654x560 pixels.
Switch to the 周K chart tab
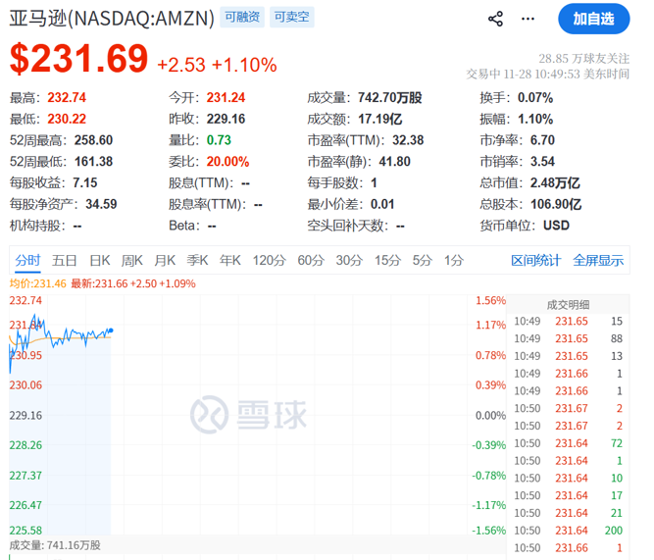132,260
